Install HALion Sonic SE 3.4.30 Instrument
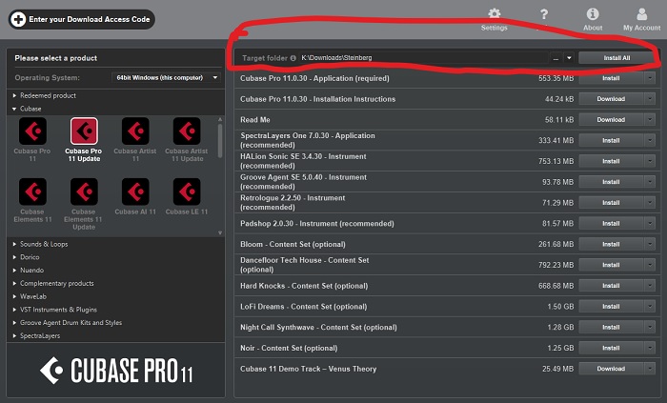667x403 pixels. click(x=611, y=161)
